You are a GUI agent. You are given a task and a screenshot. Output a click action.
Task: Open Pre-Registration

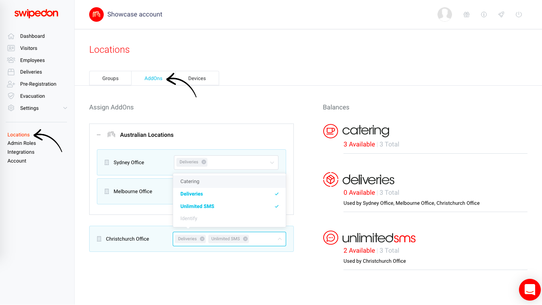click(x=38, y=84)
